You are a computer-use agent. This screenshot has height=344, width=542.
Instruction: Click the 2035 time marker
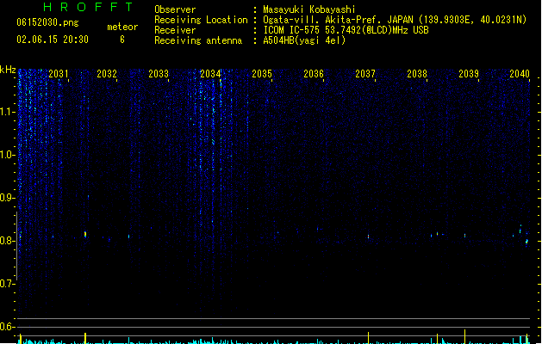[262, 74]
